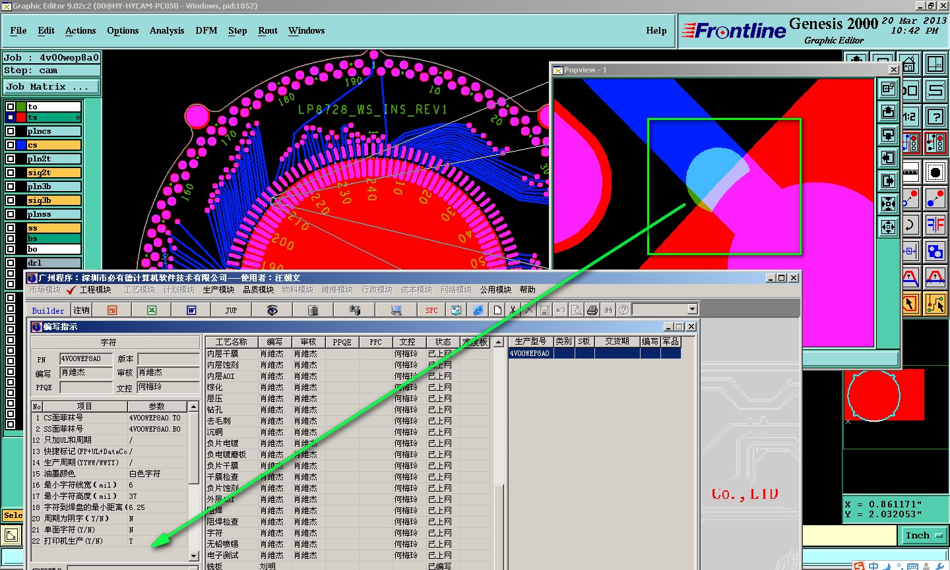Click the parameter list scroll-up arrow
950x570 pixels.
point(193,407)
